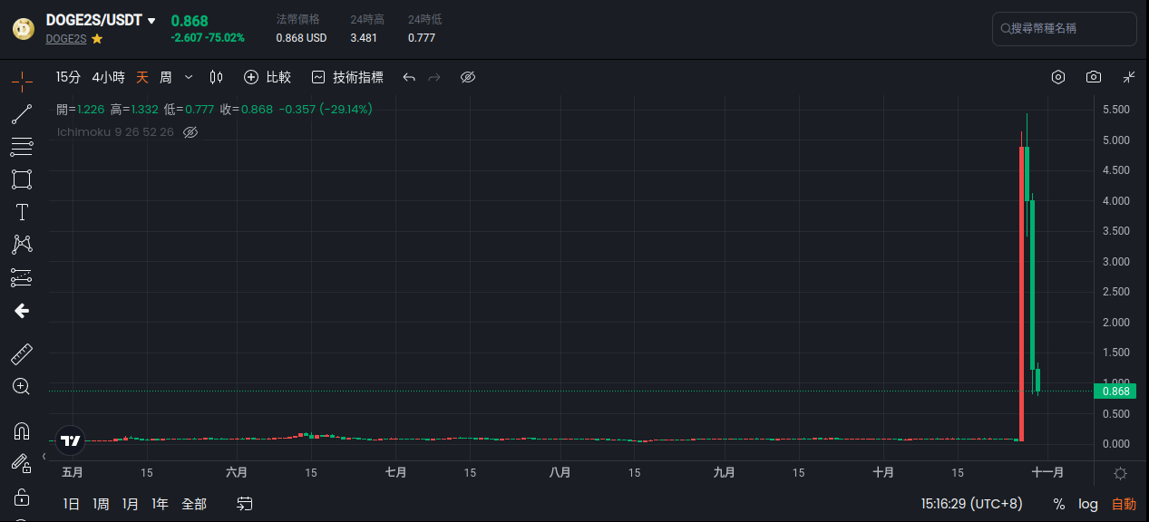Click the DOGE2S link under pair name
1149x522 pixels.
(x=66, y=39)
